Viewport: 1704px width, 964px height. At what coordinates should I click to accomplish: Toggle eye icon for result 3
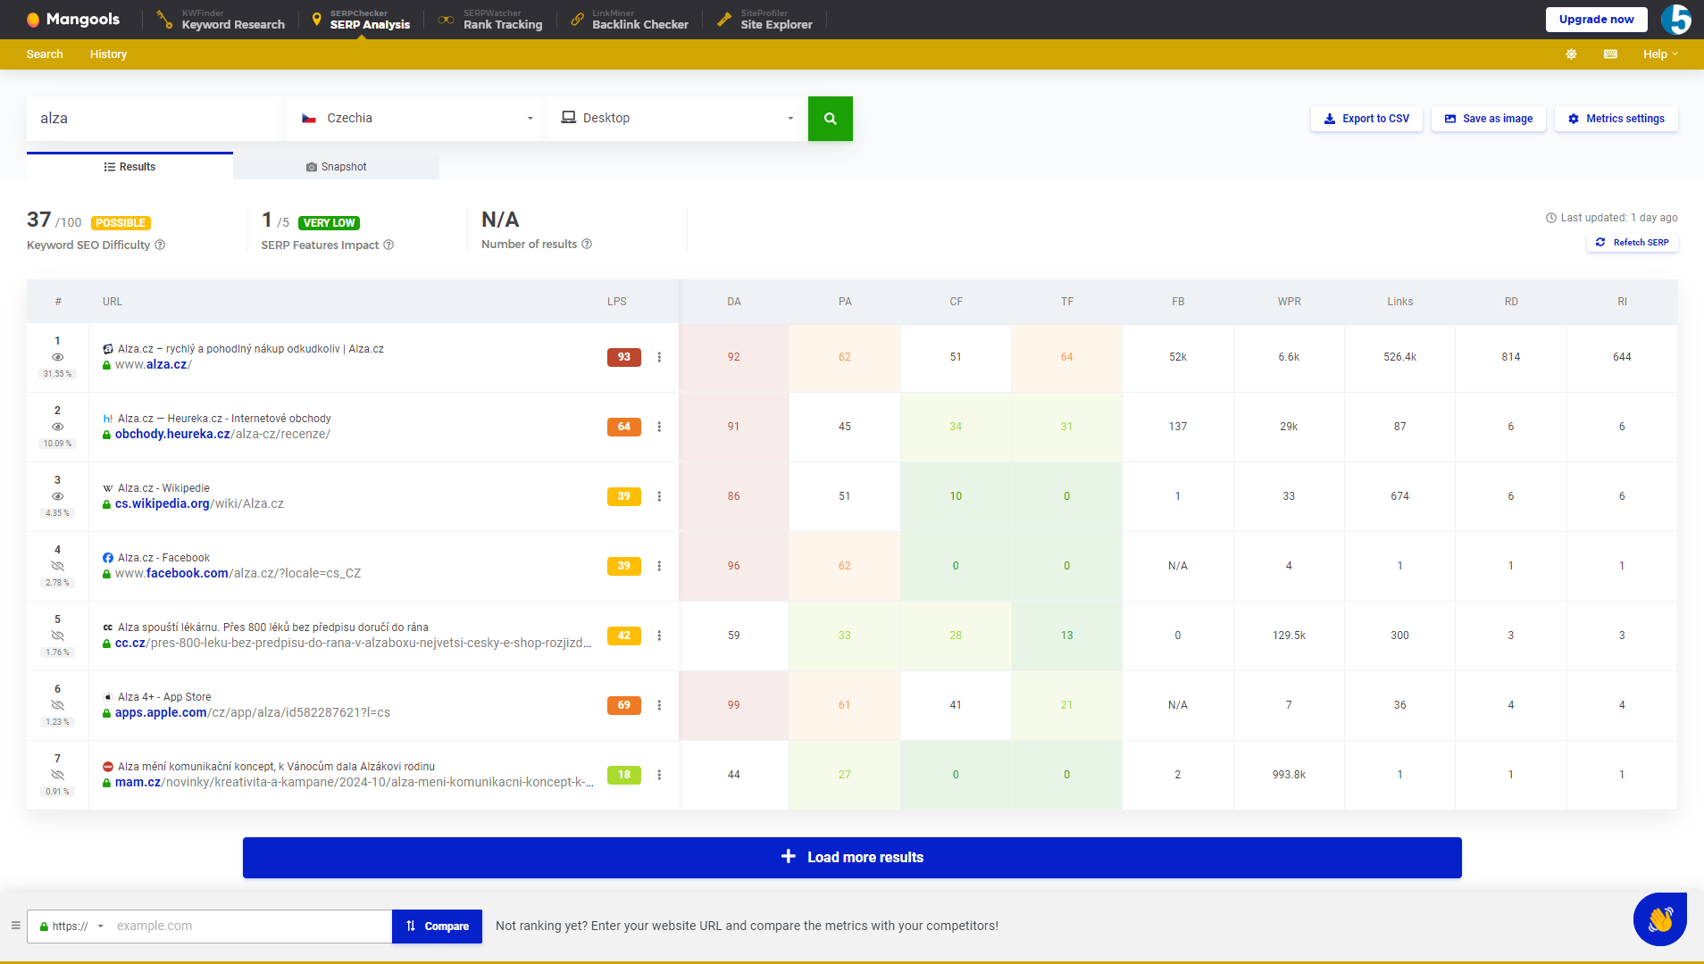pos(58,496)
